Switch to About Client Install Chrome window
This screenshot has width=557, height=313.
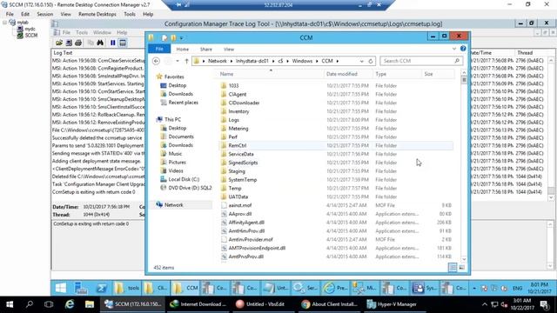click(329, 304)
